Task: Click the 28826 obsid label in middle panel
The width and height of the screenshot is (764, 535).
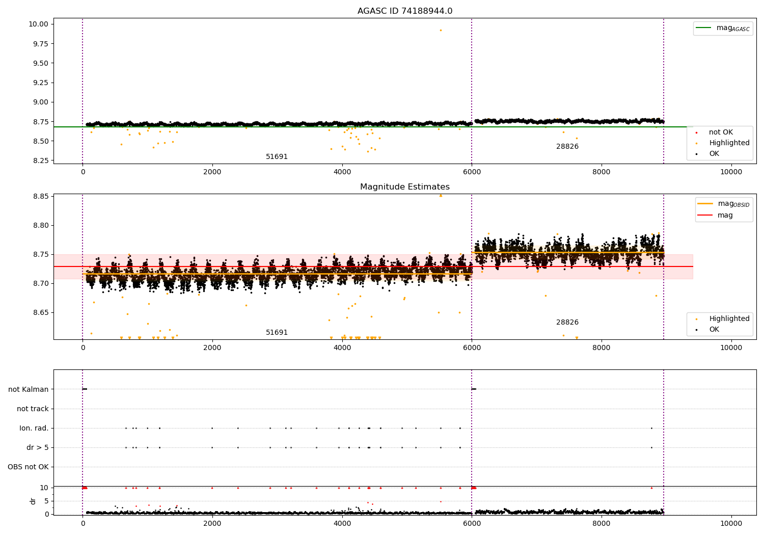Action: (567, 323)
